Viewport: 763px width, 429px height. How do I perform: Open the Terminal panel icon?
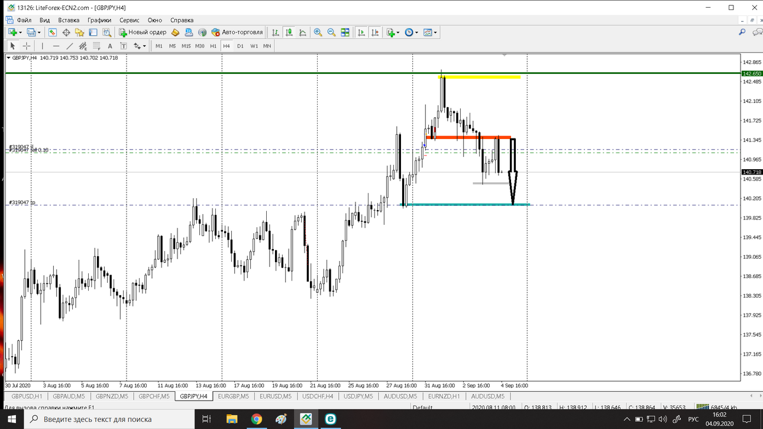click(x=93, y=33)
